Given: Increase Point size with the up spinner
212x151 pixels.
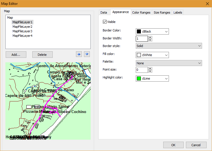Looking at the screenshot, I should [x=150, y=68].
